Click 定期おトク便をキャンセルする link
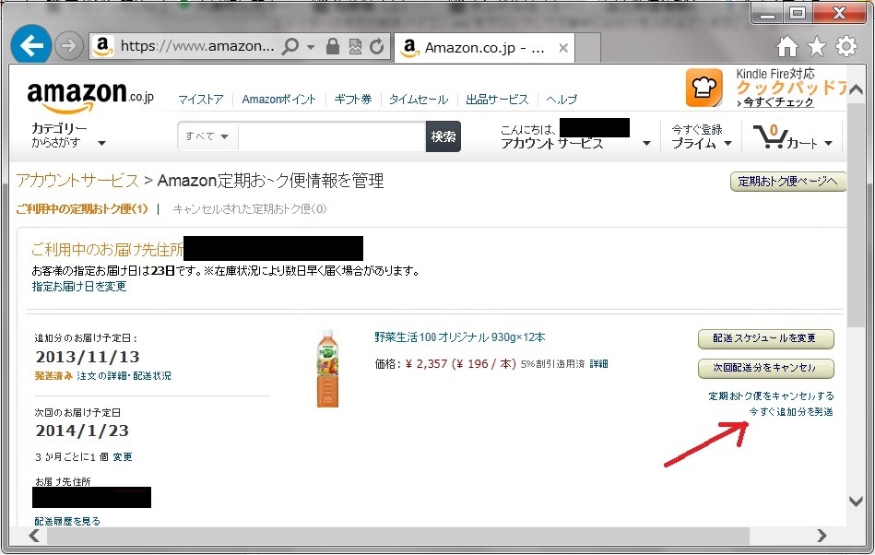 [771, 396]
